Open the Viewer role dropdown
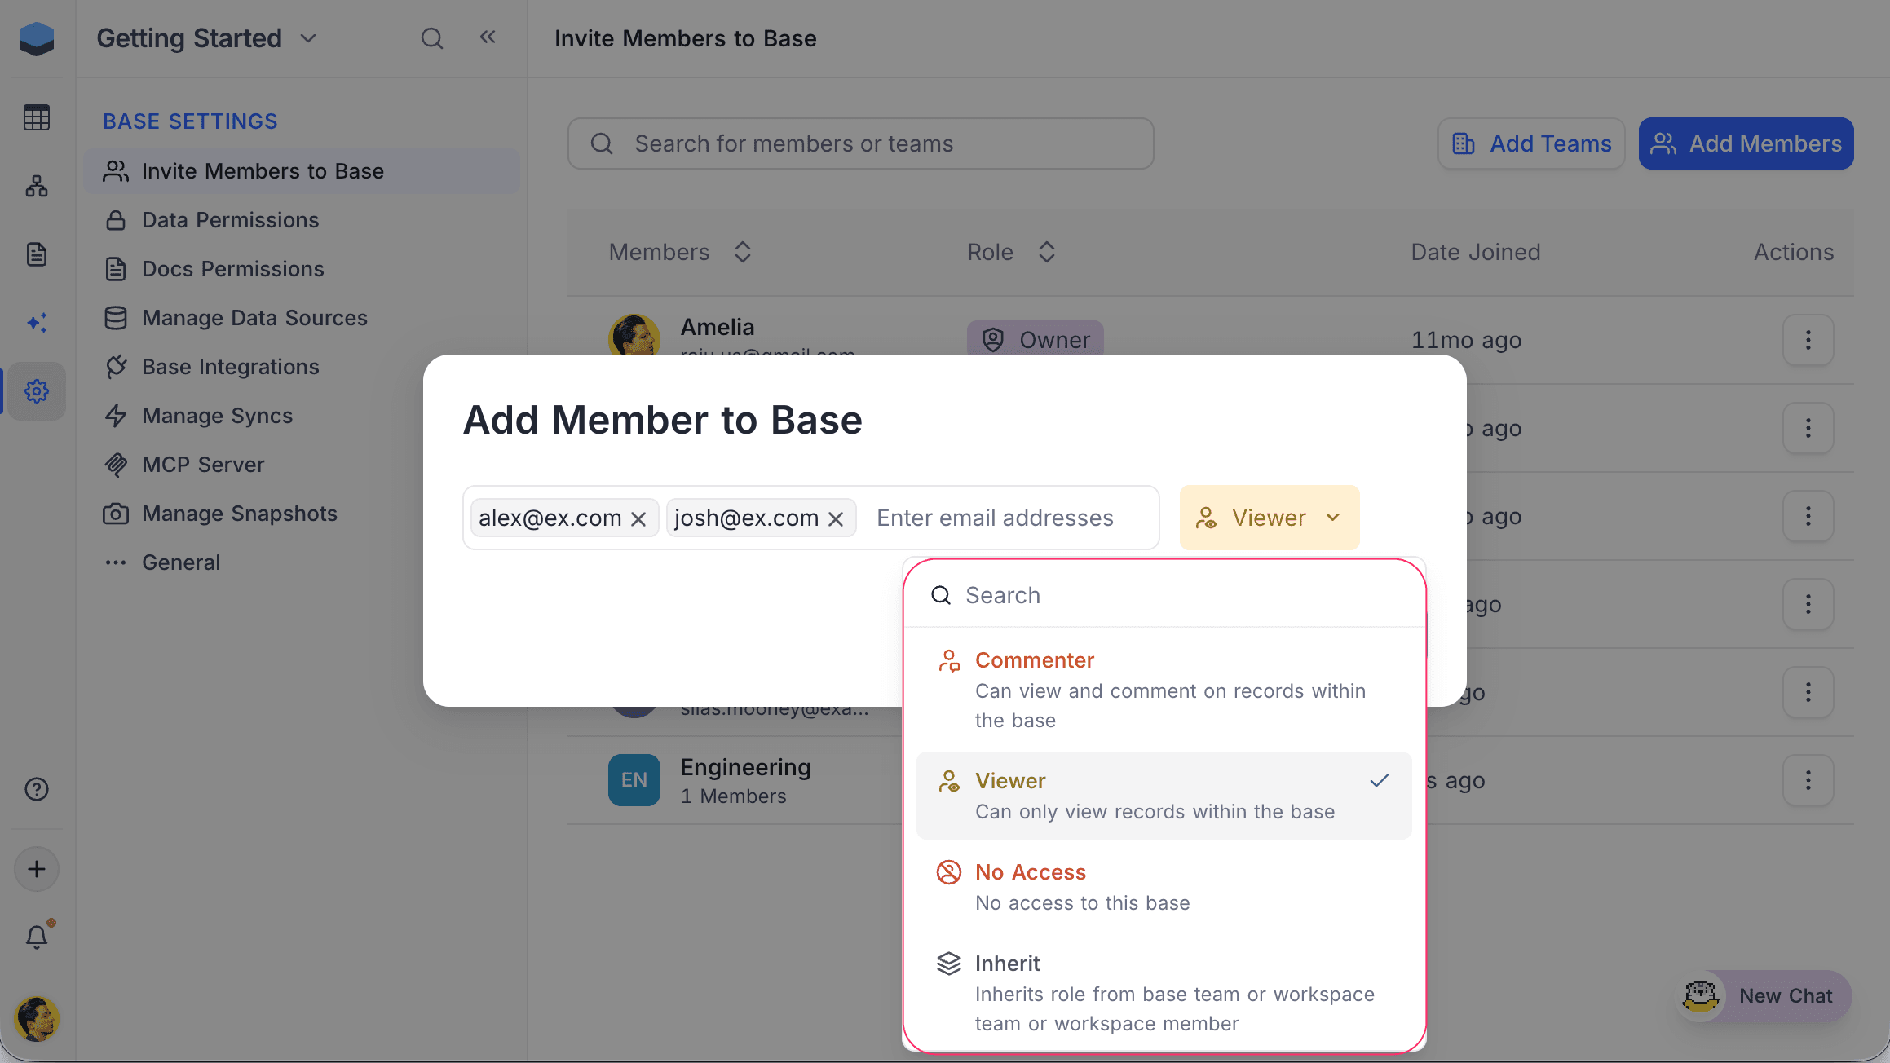This screenshot has height=1063, width=1890. pyautogui.click(x=1269, y=518)
